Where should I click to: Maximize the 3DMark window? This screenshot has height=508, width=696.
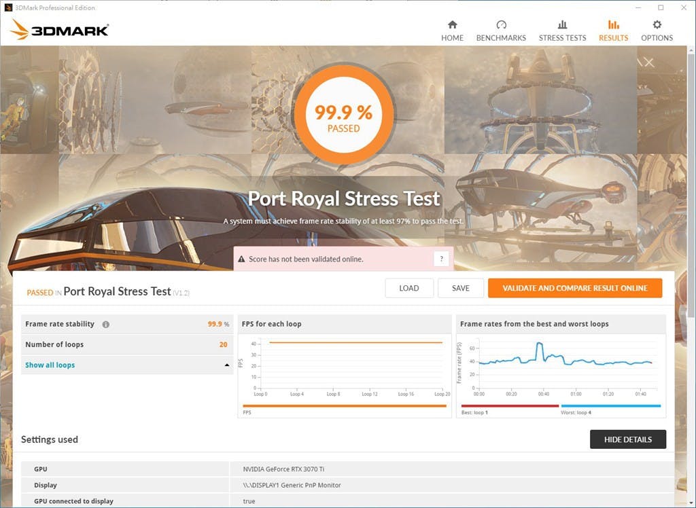click(661, 7)
